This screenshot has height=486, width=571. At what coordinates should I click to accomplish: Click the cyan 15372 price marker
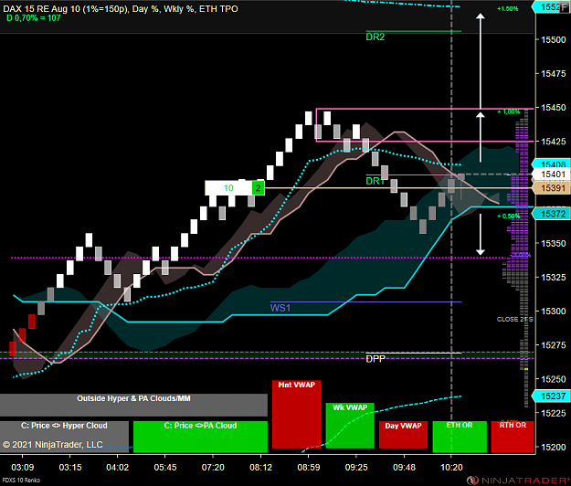coord(553,214)
